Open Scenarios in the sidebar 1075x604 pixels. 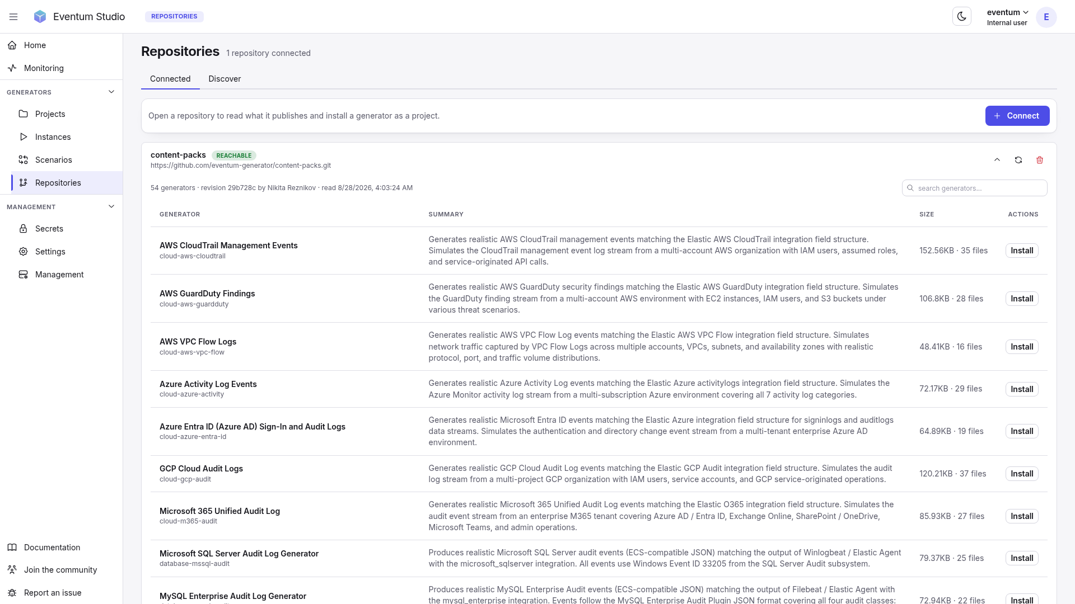(x=67, y=160)
